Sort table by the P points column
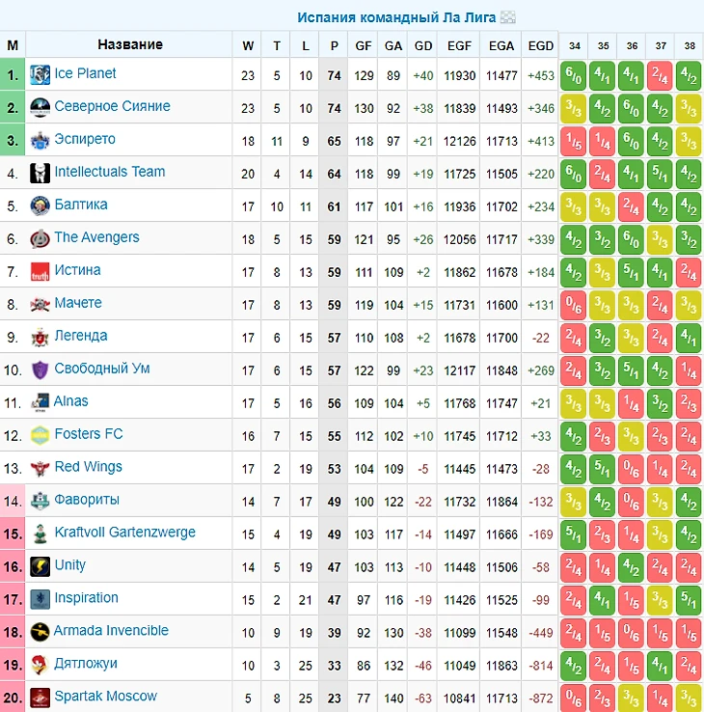704x712 pixels. pos(334,46)
